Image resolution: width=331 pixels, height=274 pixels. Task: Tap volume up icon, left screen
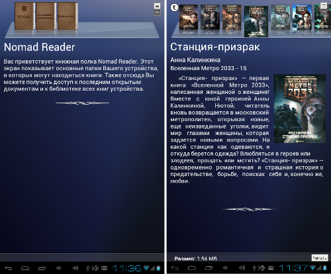click(75, 268)
